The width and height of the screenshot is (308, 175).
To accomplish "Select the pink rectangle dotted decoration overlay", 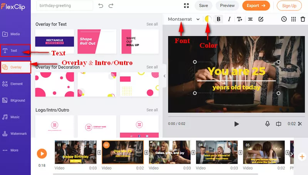I will (139, 84).
